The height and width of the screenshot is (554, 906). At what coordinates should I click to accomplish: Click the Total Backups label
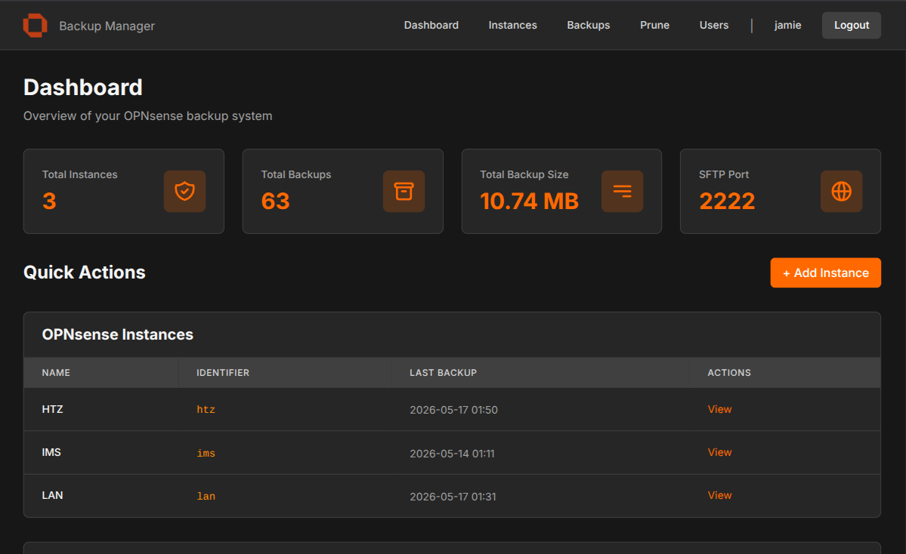click(296, 174)
